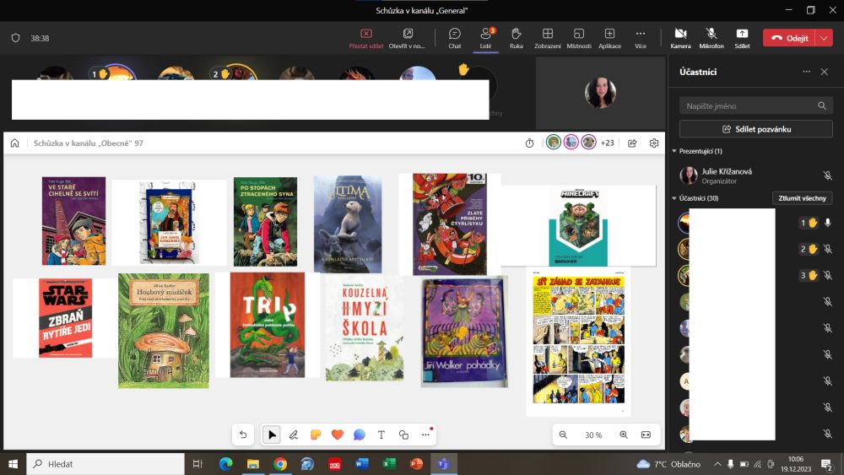Screen dimensions: 844x475
Task: Open PowerPoint from the taskbar
Action: click(x=416, y=464)
